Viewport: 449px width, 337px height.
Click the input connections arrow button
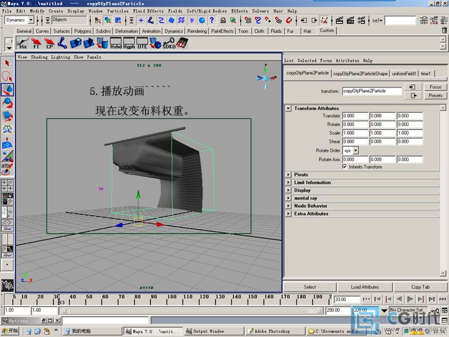pos(413,87)
